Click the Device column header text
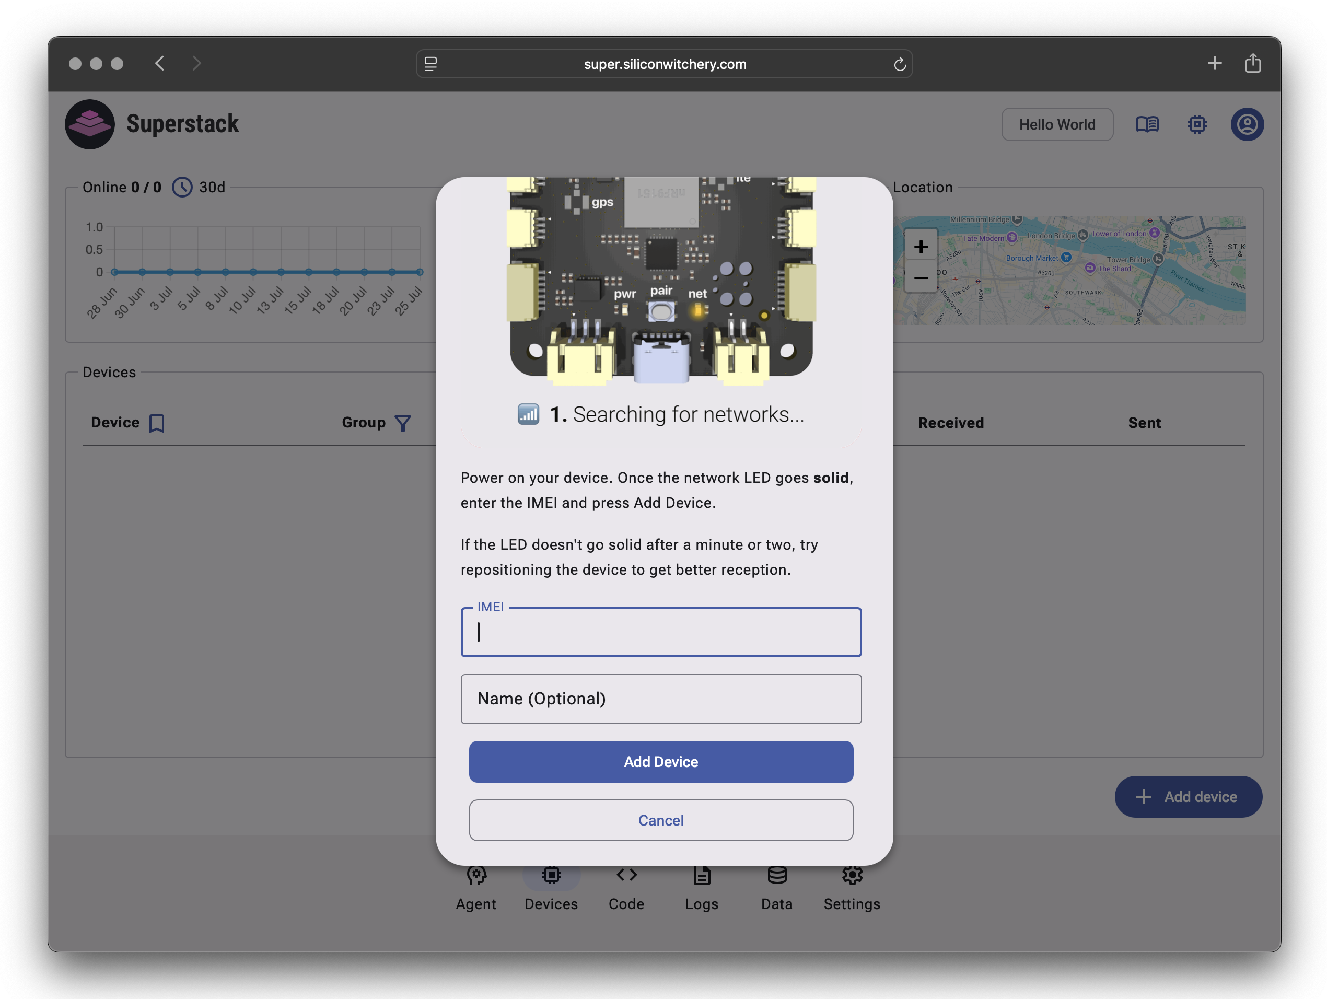1327x999 pixels. (x=115, y=422)
